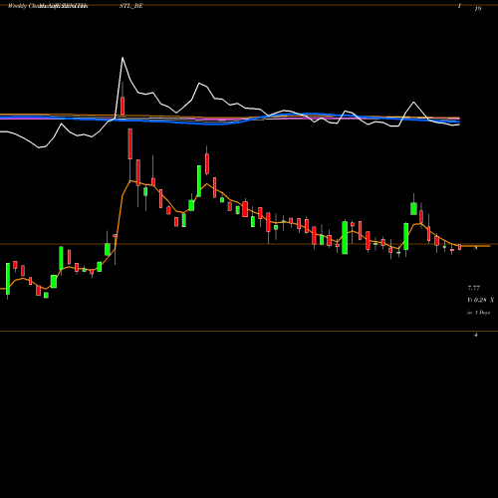Click the highest peak of the white line

coord(123,58)
